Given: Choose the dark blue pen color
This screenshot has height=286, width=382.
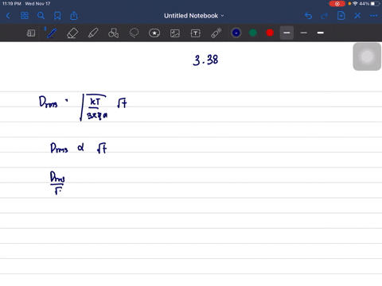Looking at the screenshot, I should pos(236,33).
